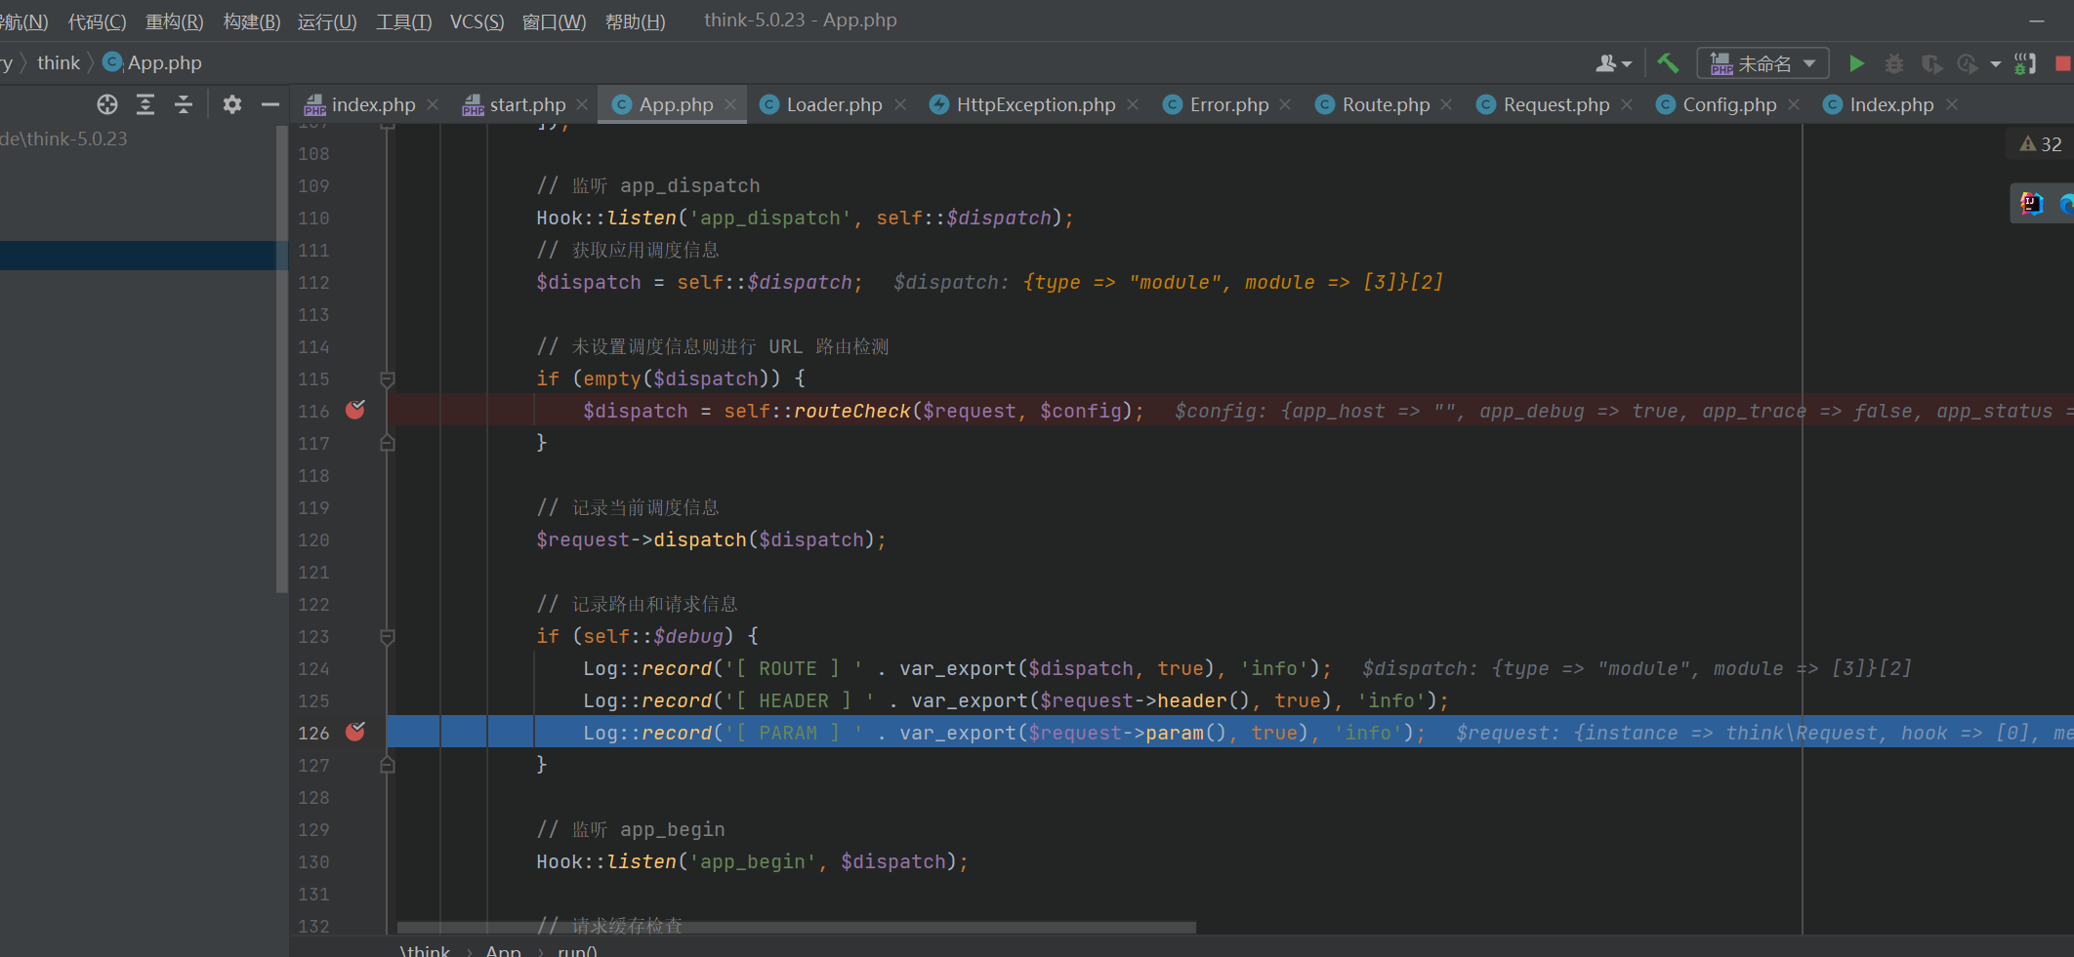Expand more run options arrow
The height and width of the screenshot is (957, 2074).
click(1995, 64)
